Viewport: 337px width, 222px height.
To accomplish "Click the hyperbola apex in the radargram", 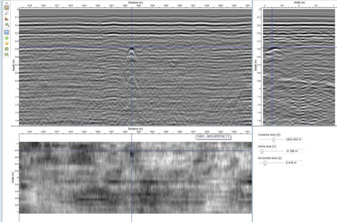I will [x=131, y=49].
